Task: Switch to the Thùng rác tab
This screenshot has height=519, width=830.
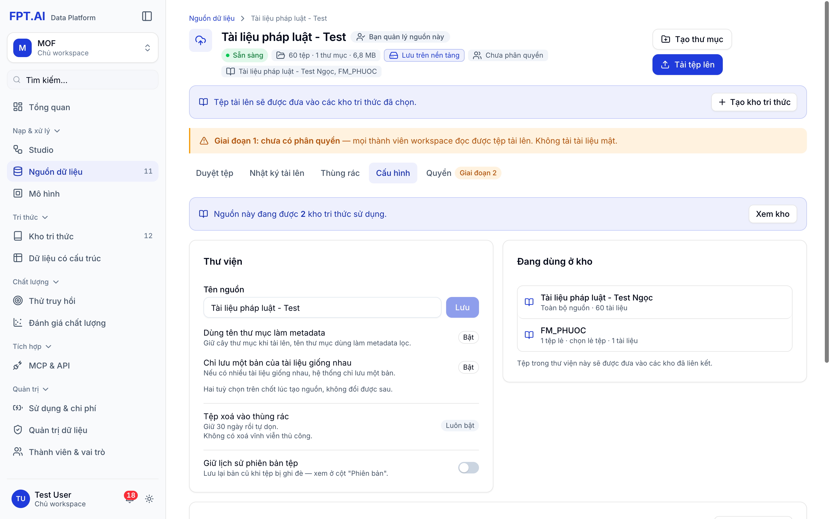Action: (340, 173)
